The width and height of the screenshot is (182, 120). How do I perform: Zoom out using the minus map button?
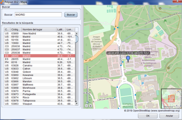[x=86, y=106]
